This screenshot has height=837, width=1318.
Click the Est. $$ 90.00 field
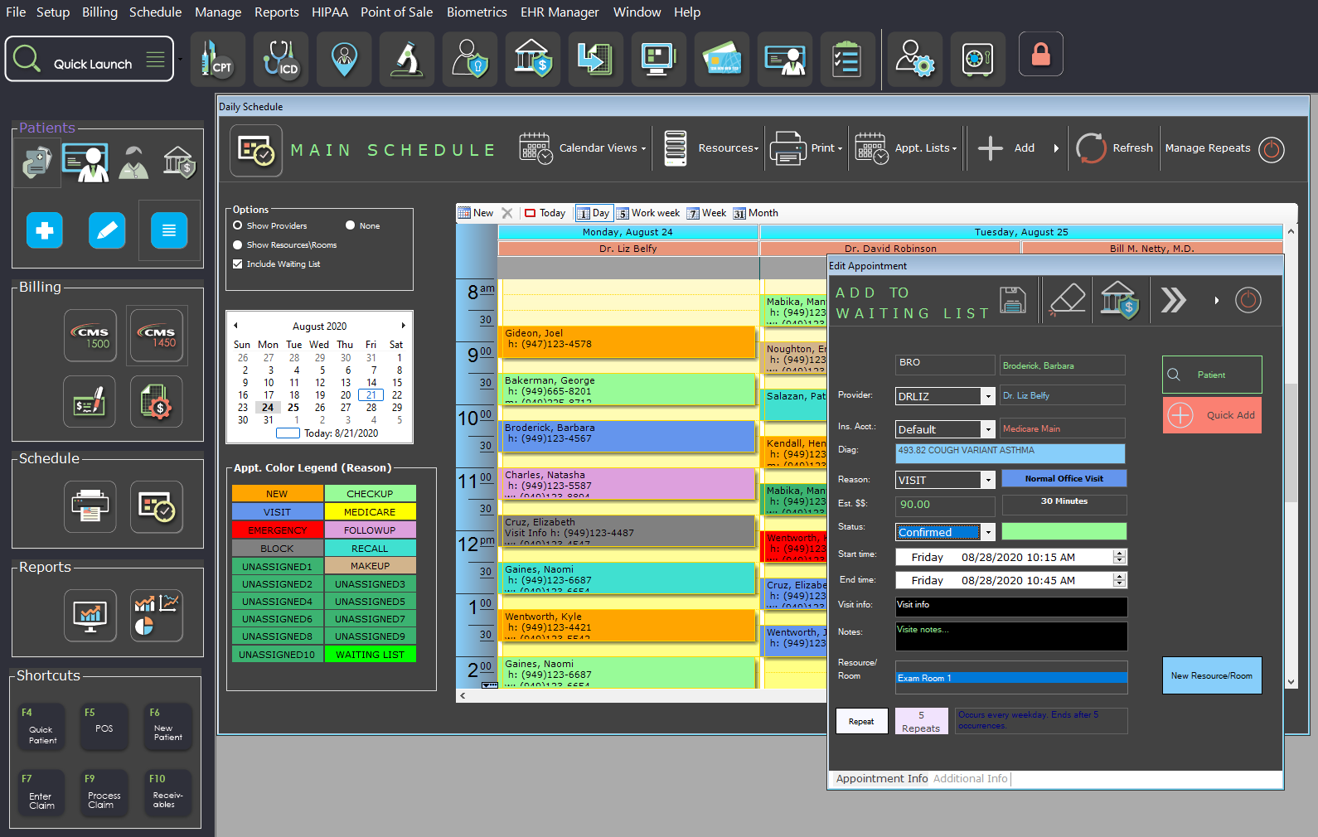click(945, 505)
